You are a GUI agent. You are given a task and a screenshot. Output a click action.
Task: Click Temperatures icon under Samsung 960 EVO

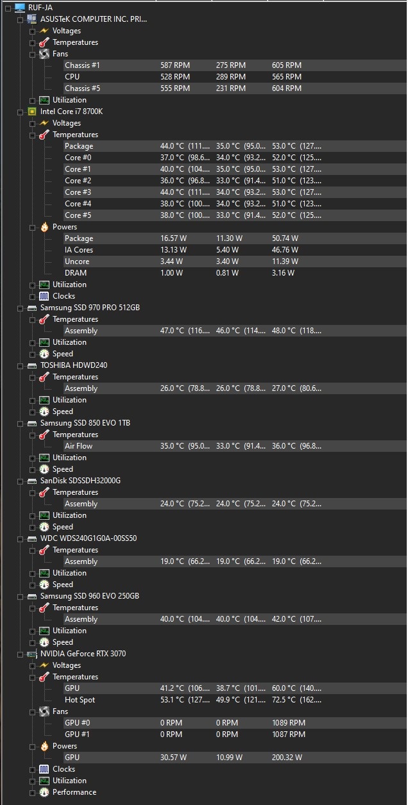pos(44,608)
